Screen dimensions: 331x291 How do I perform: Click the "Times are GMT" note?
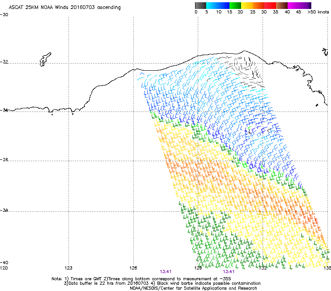click(x=86, y=279)
